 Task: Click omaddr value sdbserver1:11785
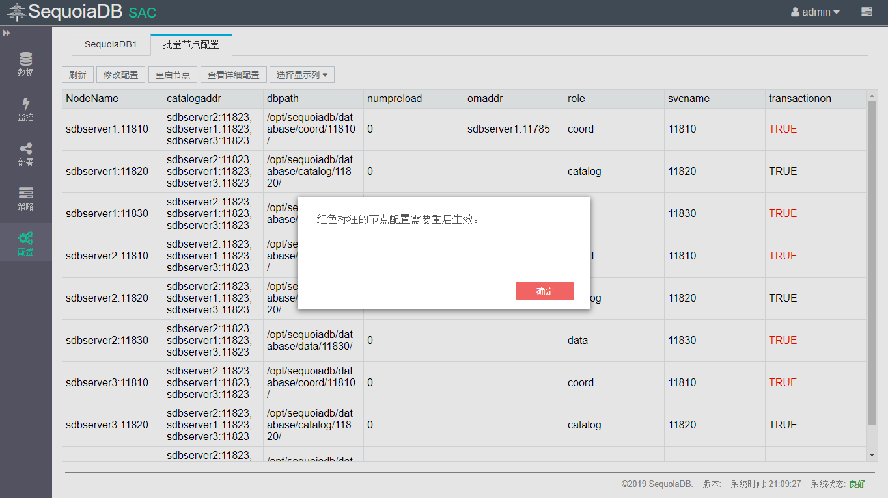(508, 129)
